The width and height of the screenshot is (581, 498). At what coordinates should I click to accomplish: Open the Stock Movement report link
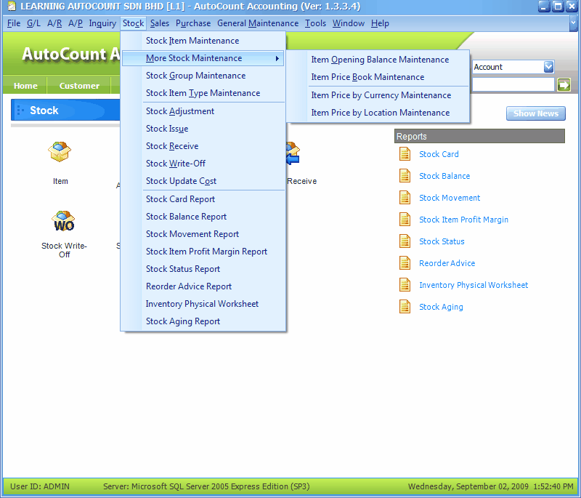(450, 198)
